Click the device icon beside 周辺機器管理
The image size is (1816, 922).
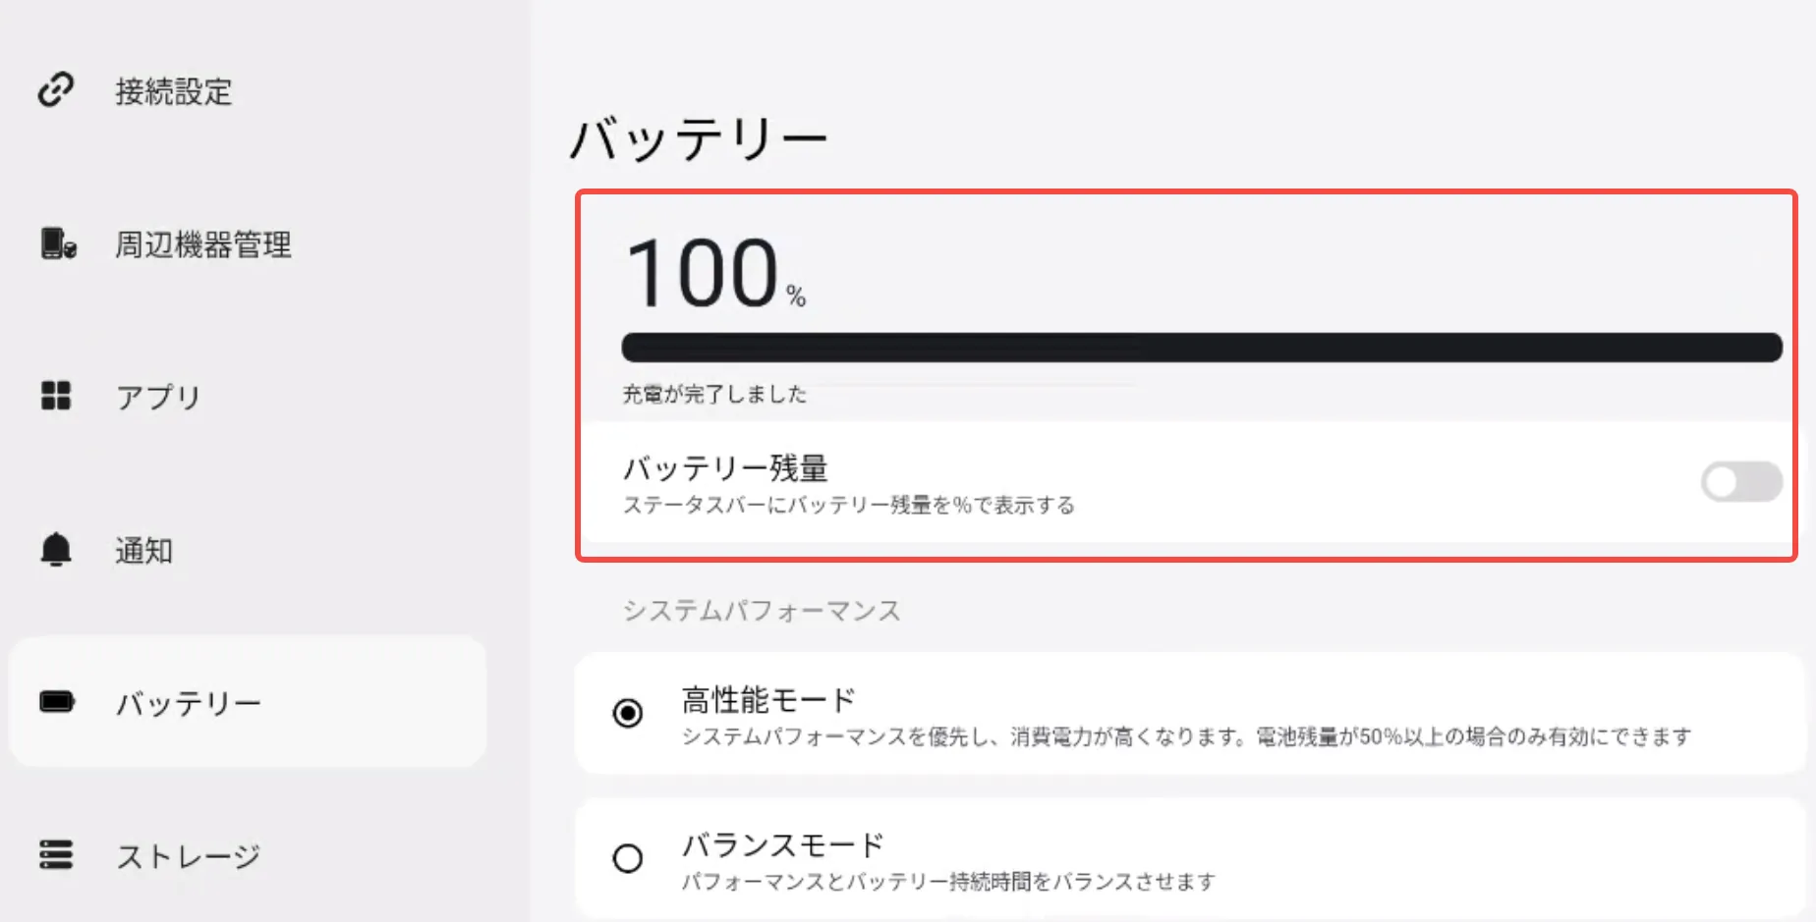click(x=58, y=244)
